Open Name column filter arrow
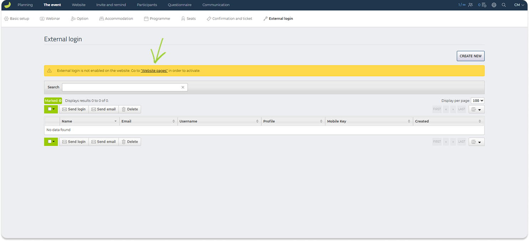Screen dimensions: 529x241 click(115, 122)
